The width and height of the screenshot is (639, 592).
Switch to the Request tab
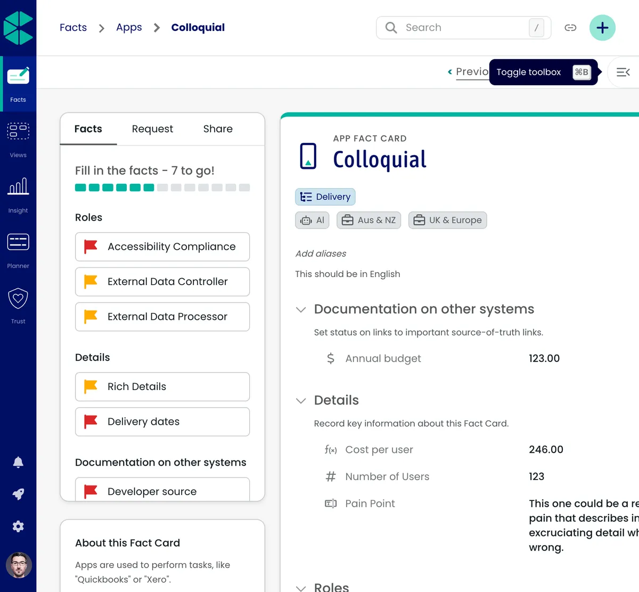152,129
